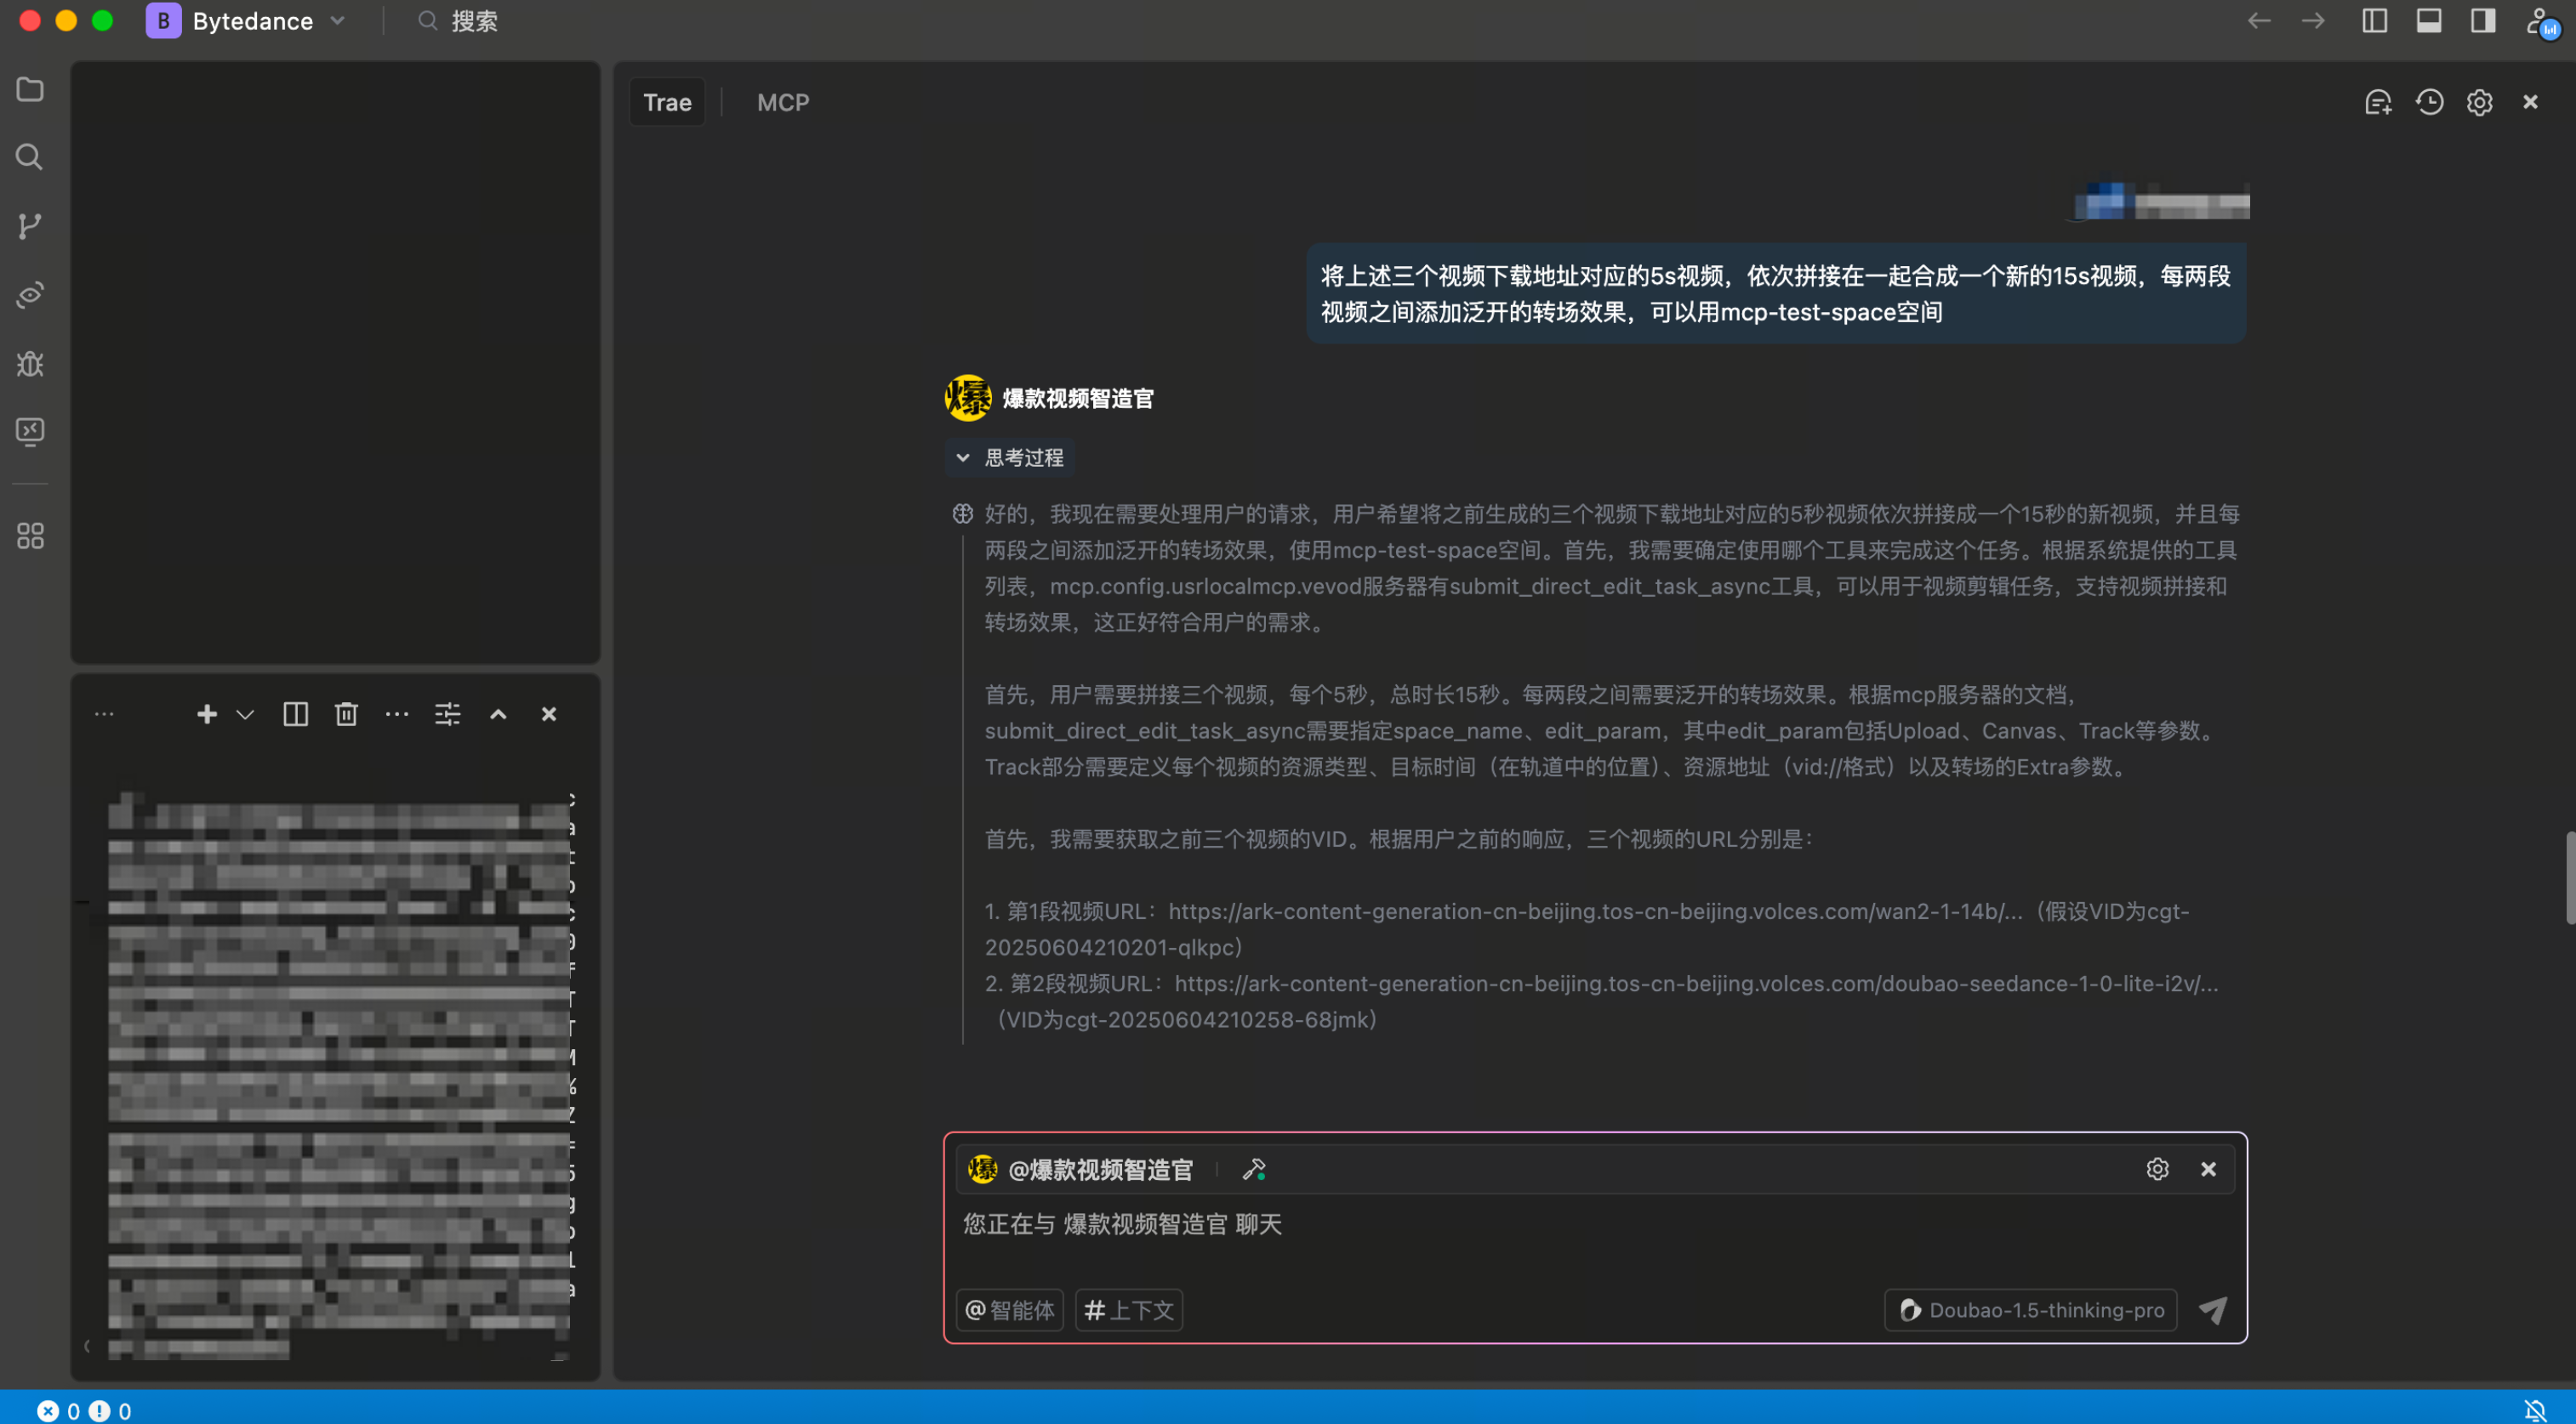Screen dimensions: 2576x1424
Task: Open the Remote Explorer monitor icon
Action: click(x=30, y=432)
